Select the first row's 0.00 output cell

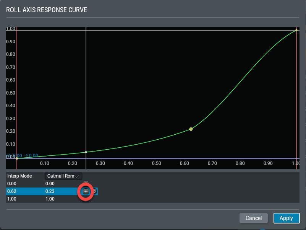click(50, 184)
